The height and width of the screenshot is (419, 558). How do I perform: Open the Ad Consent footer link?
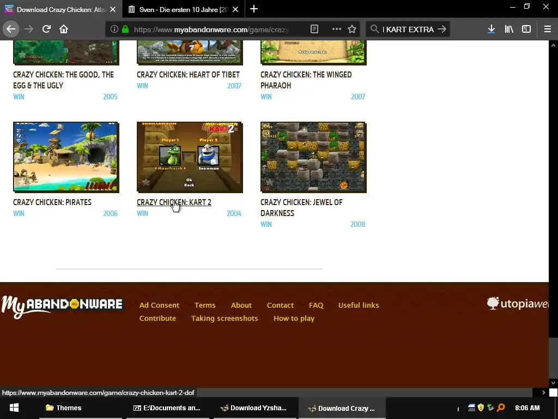[x=159, y=305]
